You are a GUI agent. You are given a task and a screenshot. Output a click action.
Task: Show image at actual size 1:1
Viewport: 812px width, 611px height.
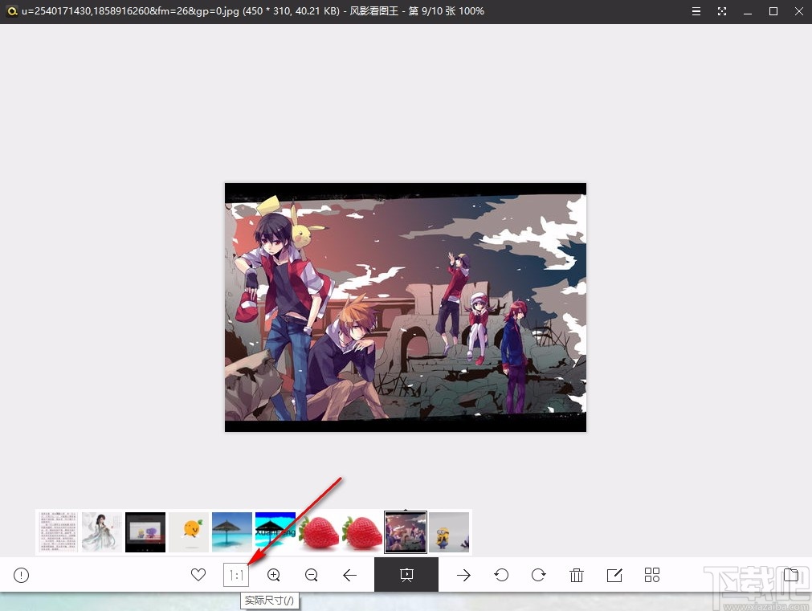236,575
